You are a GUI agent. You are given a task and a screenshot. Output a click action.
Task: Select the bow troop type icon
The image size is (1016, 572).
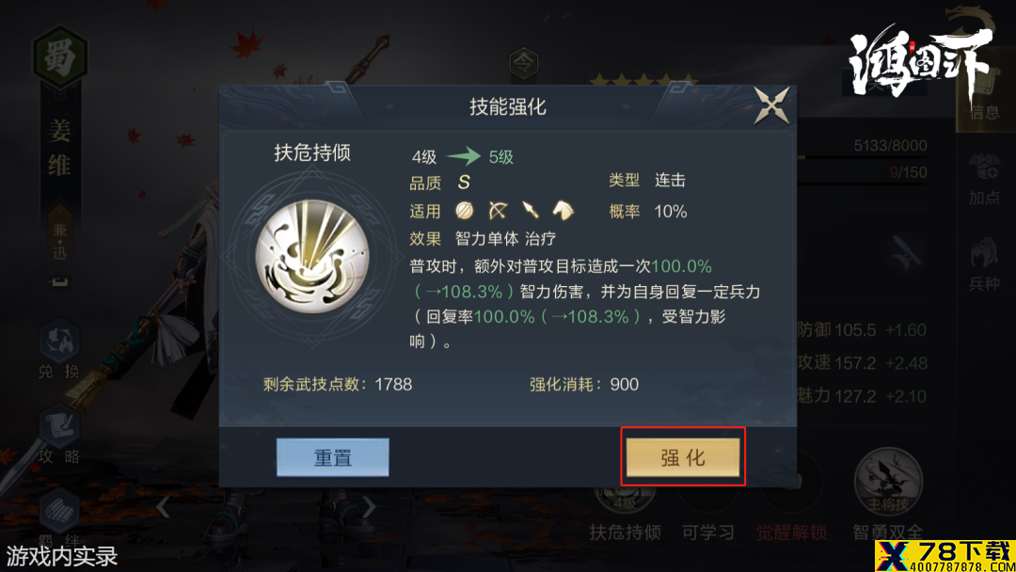point(498,211)
